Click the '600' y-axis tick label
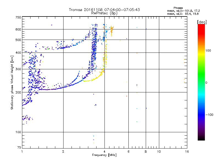The image size is (220, 165). click(x=18, y=29)
